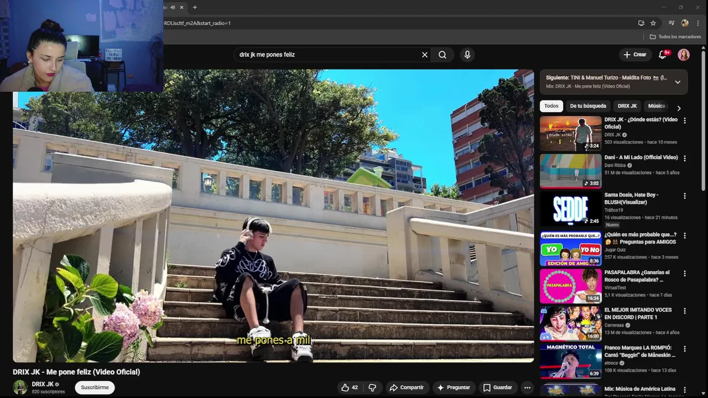The height and width of the screenshot is (398, 708).
Task: Like the video with thumbs up
Action: tap(350, 387)
